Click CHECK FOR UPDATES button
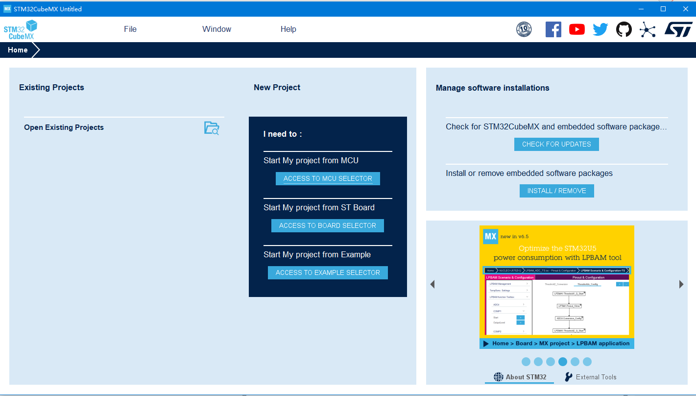The image size is (696, 396). [556, 144]
